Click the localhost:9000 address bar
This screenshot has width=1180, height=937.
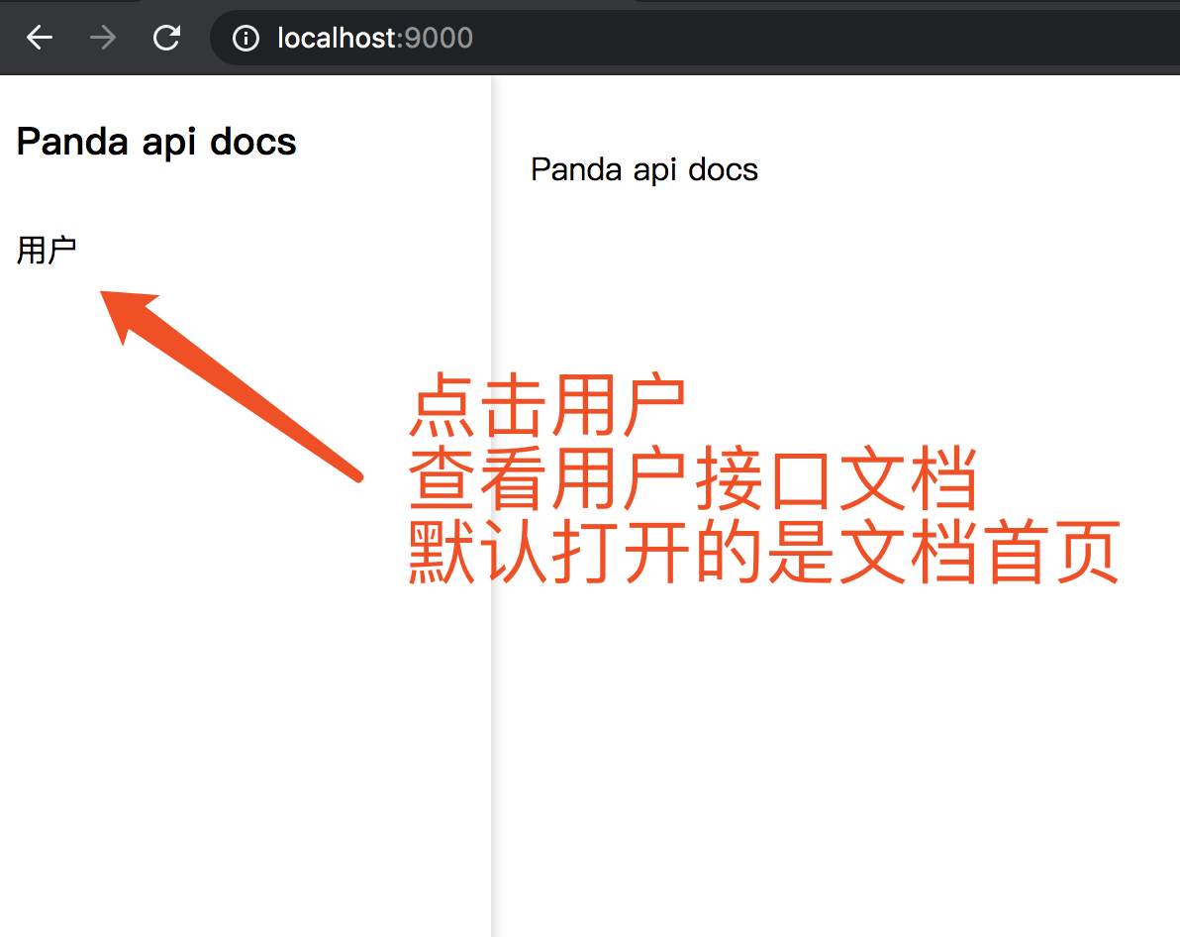point(693,38)
